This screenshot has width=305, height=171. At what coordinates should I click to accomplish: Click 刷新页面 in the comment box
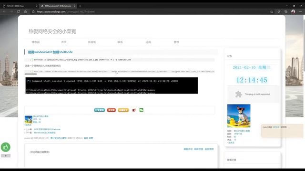click(x=199, y=149)
